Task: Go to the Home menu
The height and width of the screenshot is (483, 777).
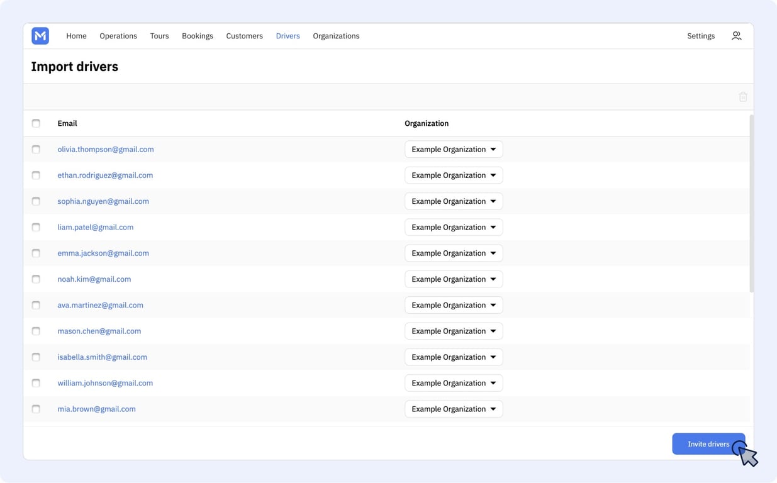Action: [76, 36]
